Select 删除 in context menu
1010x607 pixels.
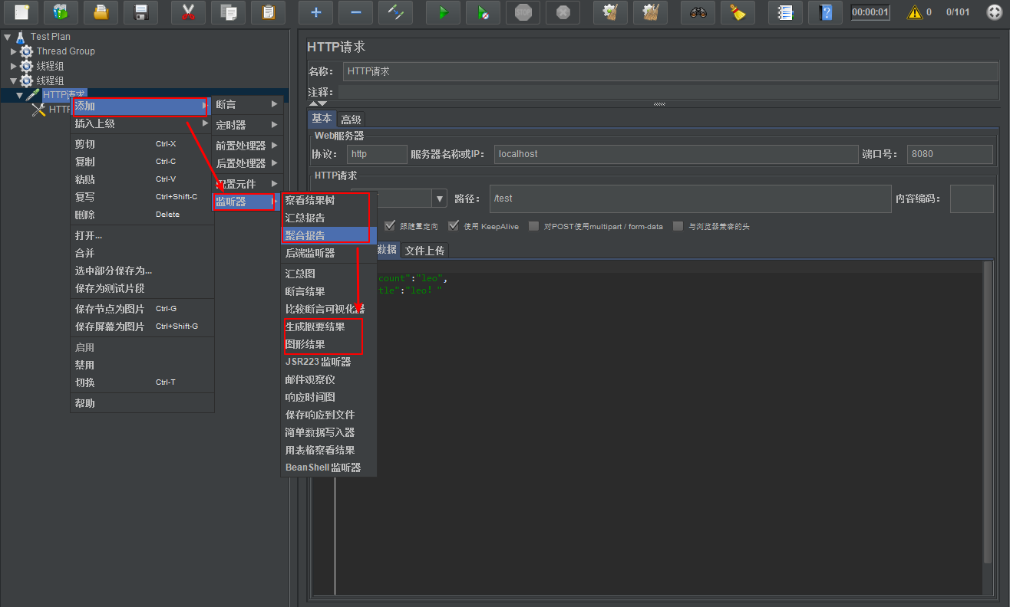(x=140, y=215)
